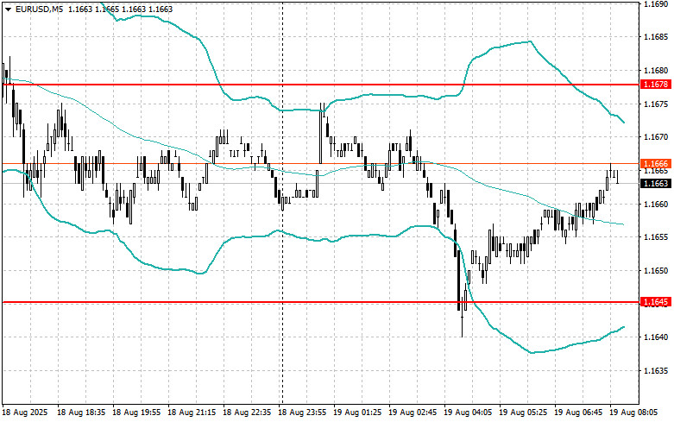Select the EURUSD,M5 symbol title text

click(39, 9)
